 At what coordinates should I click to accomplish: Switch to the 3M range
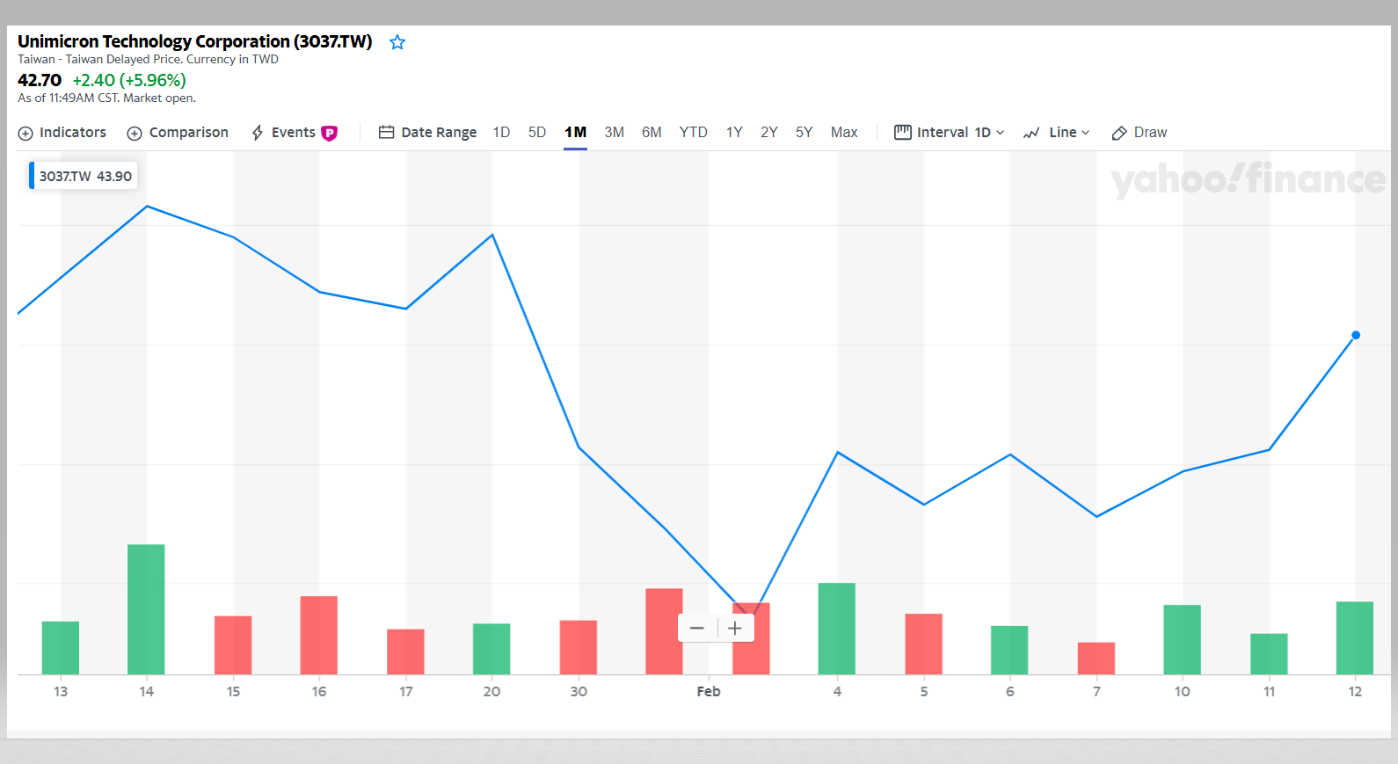pos(614,132)
